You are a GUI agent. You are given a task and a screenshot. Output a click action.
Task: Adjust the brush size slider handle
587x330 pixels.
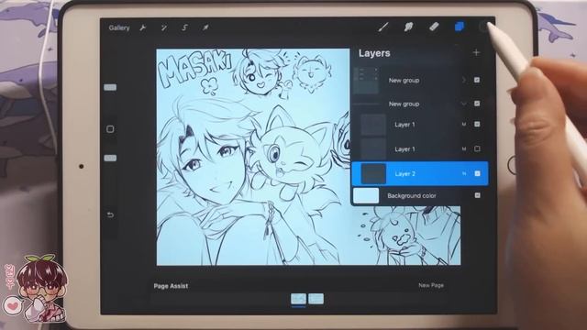[110, 87]
